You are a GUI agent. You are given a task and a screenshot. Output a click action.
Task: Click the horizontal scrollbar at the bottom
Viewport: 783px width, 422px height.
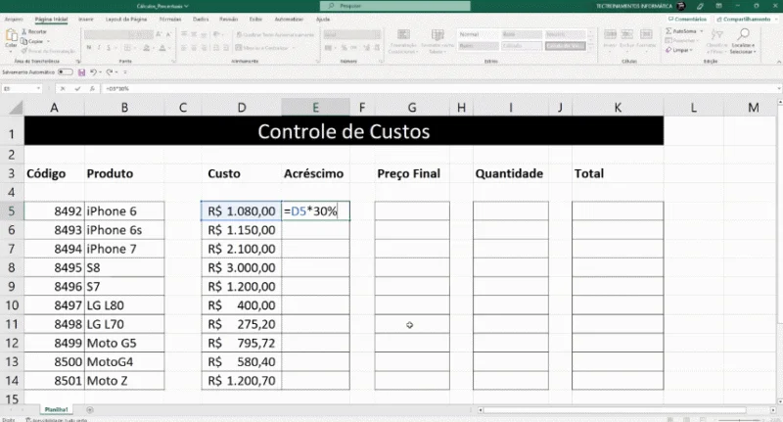click(615, 410)
